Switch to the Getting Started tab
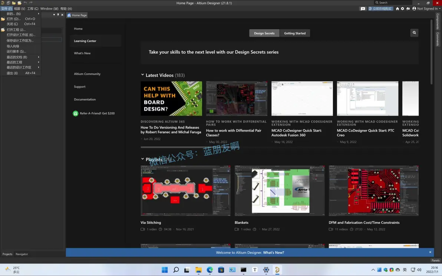 tap(294, 33)
